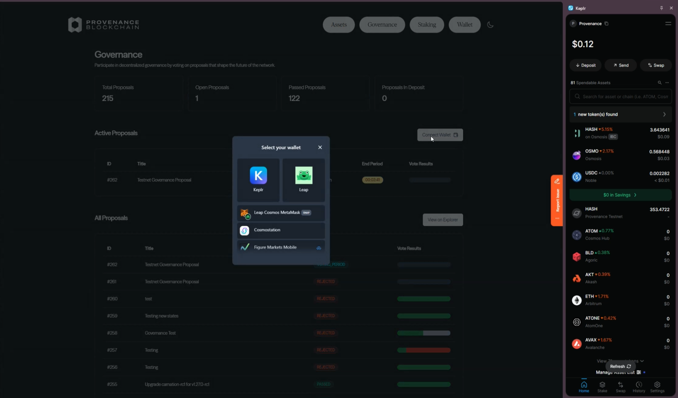Open spendable assets three-dot options
Image resolution: width=678 pixels, height=398 pixels.
(667, 83)
